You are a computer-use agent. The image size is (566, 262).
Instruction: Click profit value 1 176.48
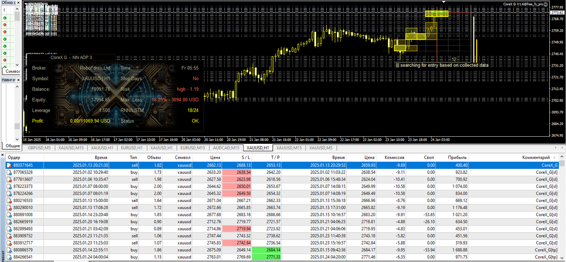click(459, 207)
